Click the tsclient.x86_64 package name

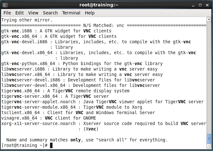pos(20,113)
